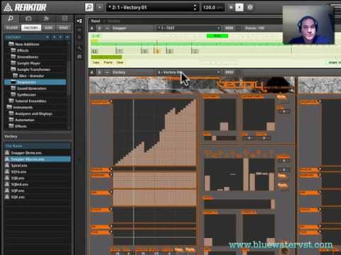Click the B button in Vectory header
The image size is (341, 255).
tap(99, 72)
